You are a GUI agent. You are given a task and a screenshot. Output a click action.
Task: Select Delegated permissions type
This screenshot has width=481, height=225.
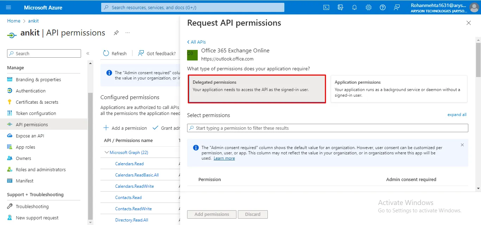(x=257, y=89)
